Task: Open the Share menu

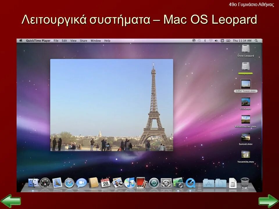Action: coord(83,41)
